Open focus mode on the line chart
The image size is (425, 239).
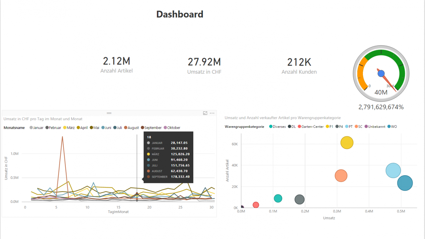(x=205, y=113)
